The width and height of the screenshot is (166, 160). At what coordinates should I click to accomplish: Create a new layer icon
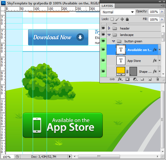(150, 79)
